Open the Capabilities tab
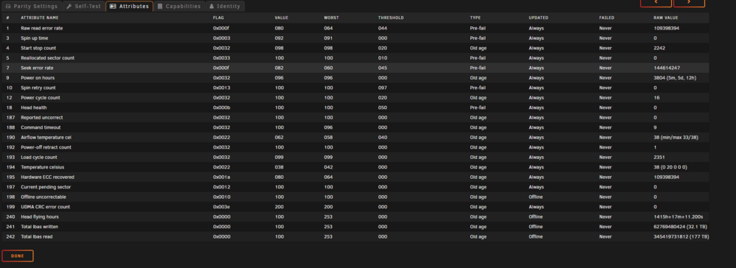The image size is (736, 268). click(180, 6)
